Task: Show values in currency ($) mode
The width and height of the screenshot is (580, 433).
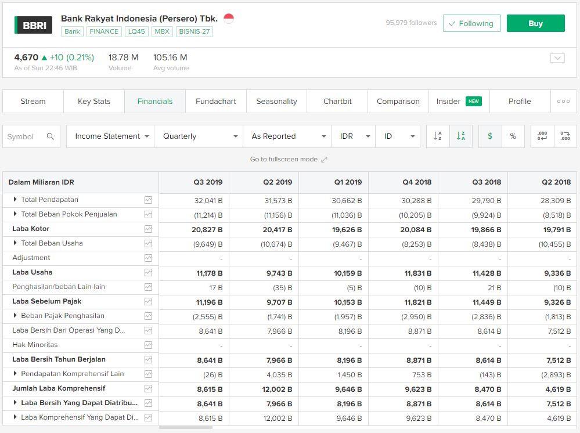Action: tap(490, 136)
